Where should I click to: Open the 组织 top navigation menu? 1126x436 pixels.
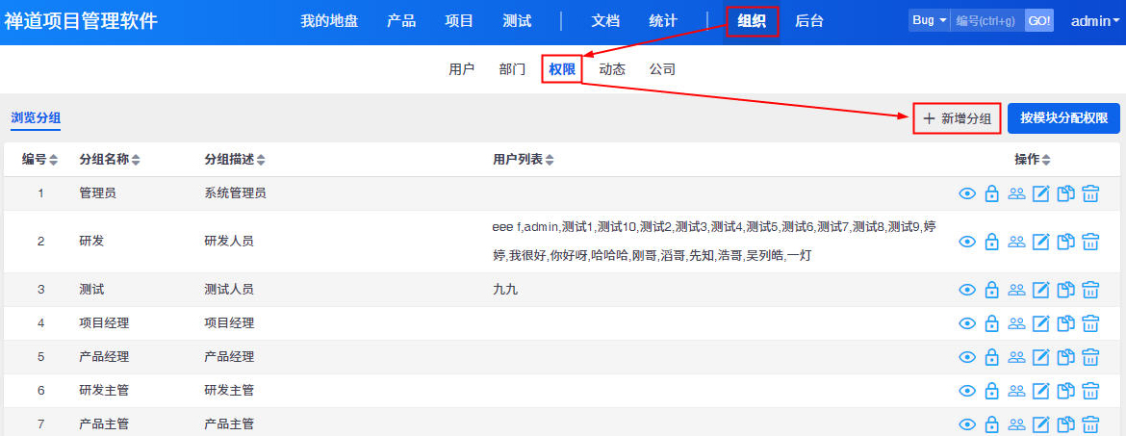click(x=752, y=20)
